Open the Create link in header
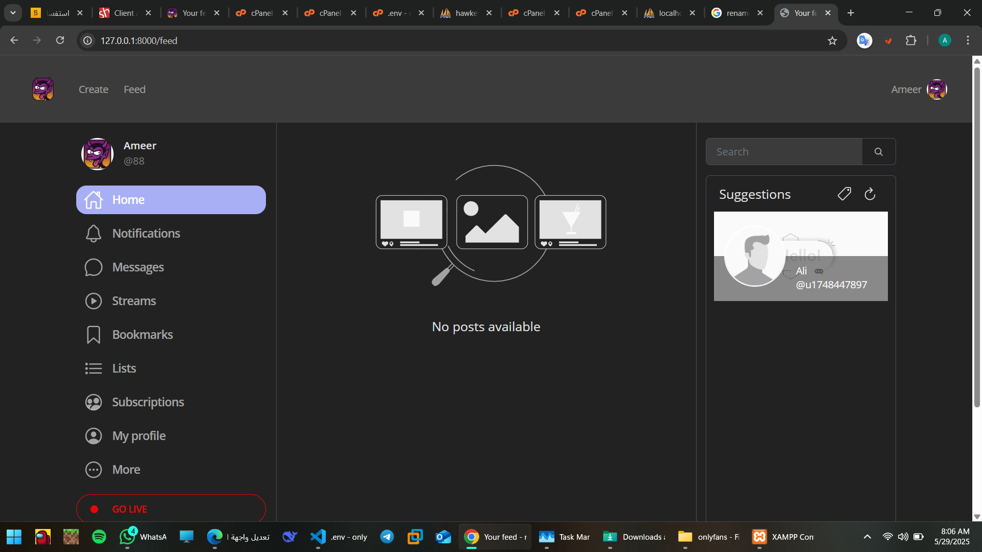Viewport: 982px width, 552px height. [94, 89]
